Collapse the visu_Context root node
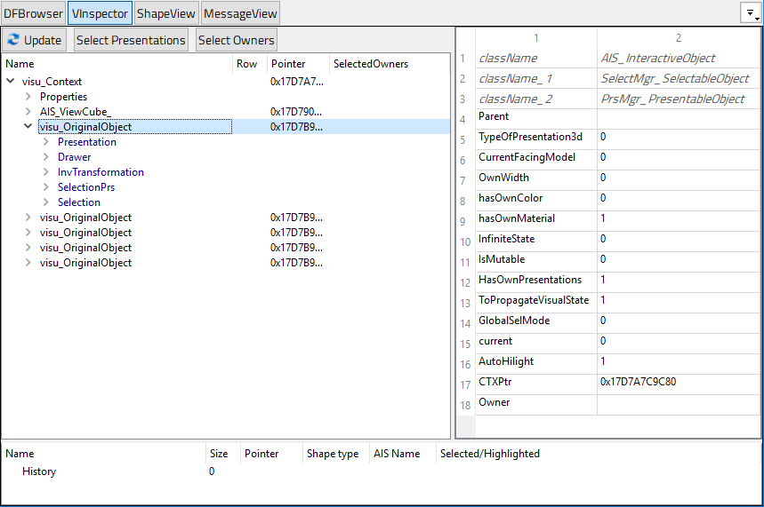The width and height of the screenshot is (764, 507). (x=11, y=82)
